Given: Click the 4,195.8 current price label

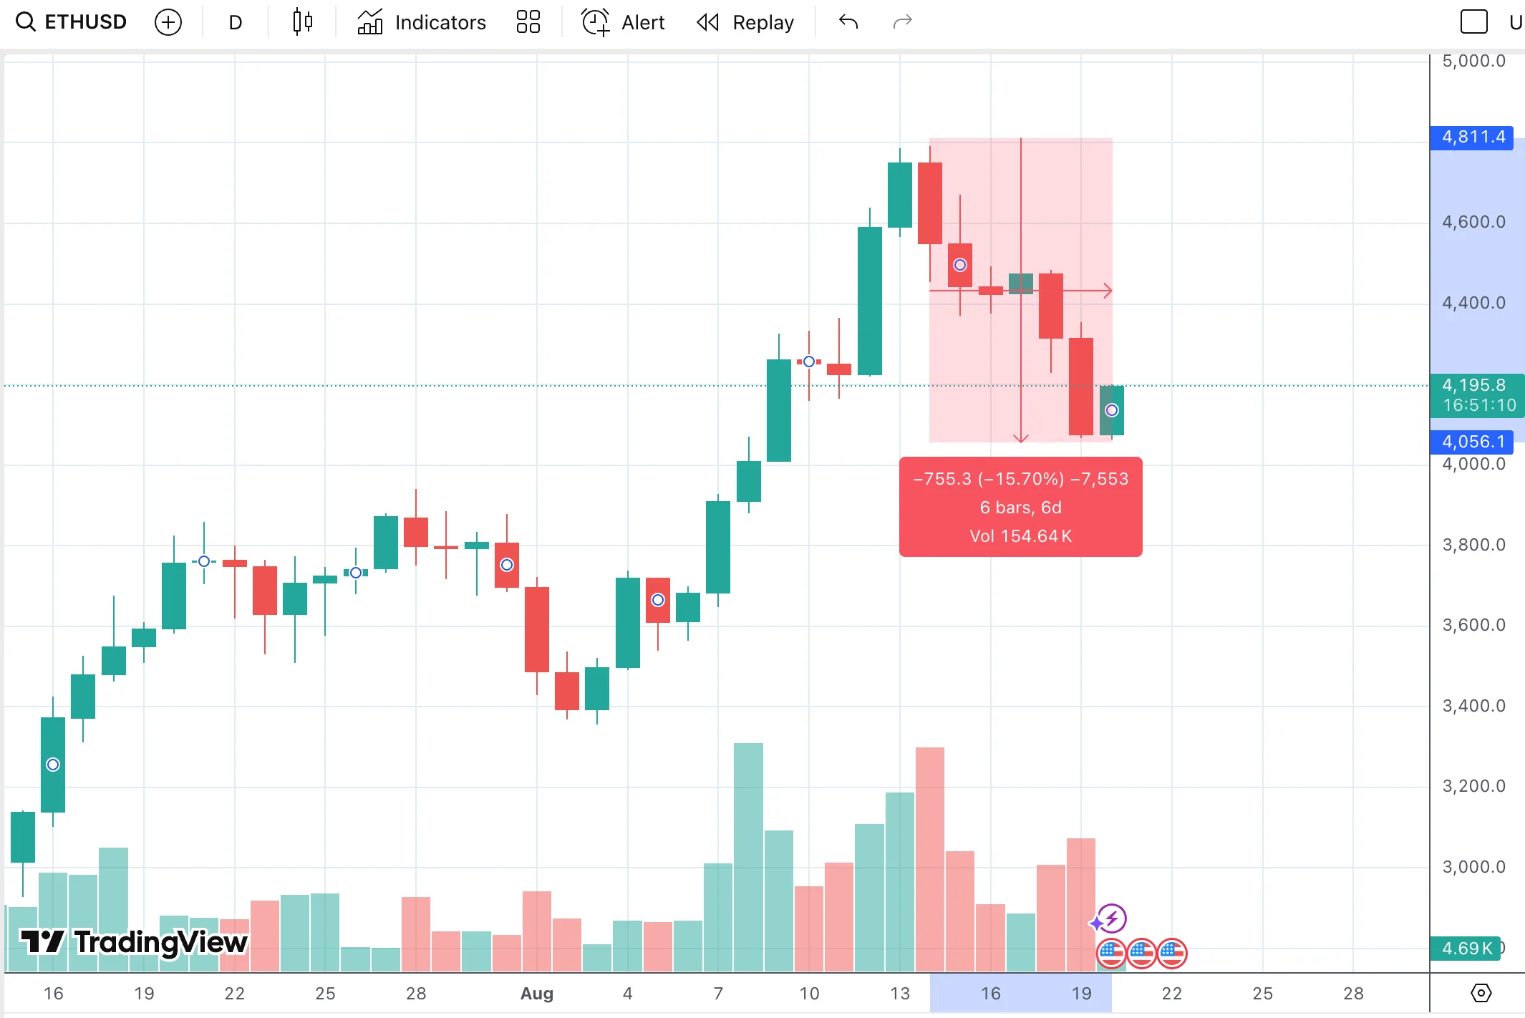Looking at the screenshot, I should tap(1476, 394).
